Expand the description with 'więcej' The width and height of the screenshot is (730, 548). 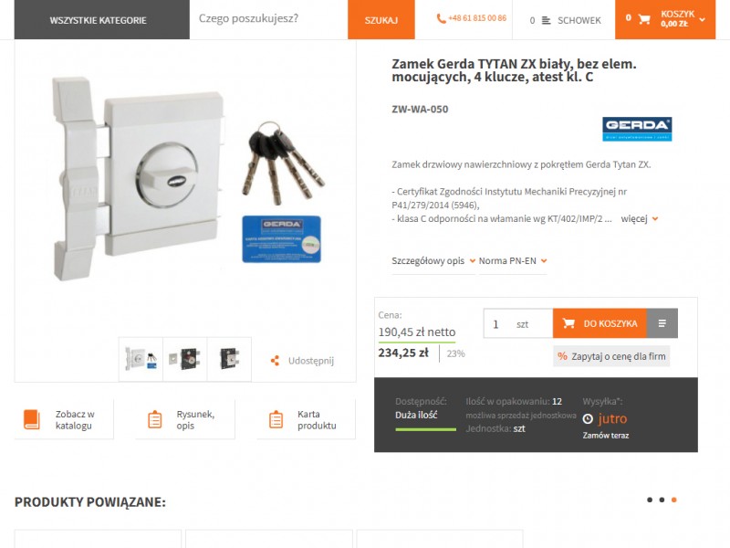click(640, 218)
